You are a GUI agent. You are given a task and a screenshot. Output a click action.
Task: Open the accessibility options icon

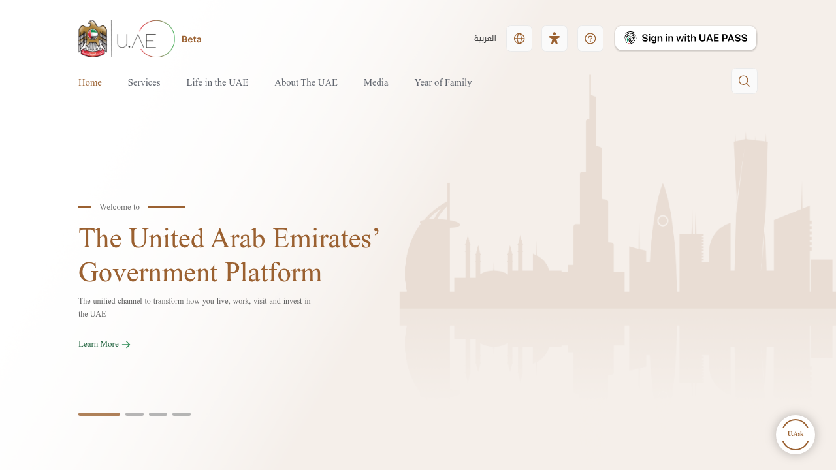pyautogui.click(x=555, y=39)
